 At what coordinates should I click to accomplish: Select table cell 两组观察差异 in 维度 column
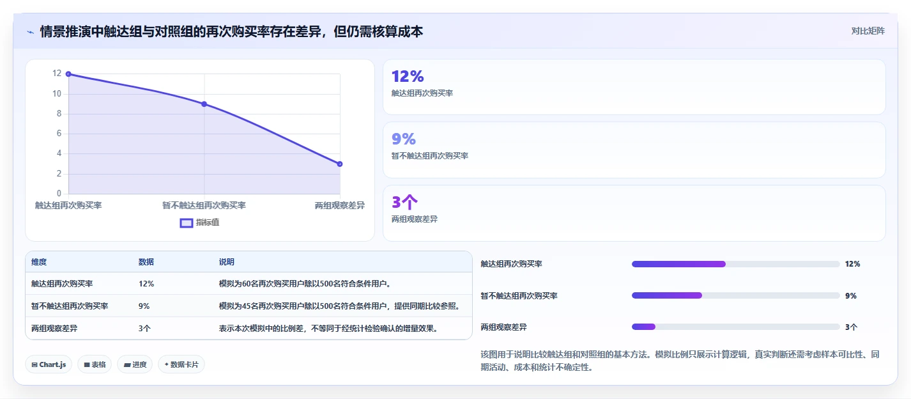[54, 328]
